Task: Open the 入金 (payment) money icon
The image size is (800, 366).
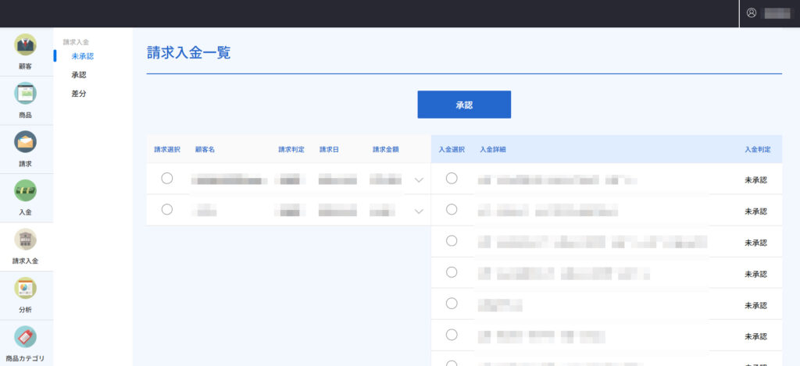Action: click(x=26, y=190)
